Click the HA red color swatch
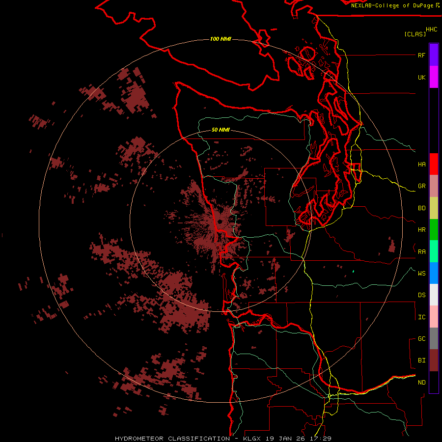The image size is (442, 442). [x=434, y=164]
